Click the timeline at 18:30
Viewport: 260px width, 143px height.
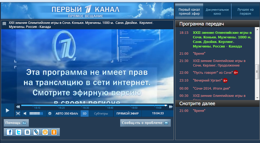[x=86, y=108]
